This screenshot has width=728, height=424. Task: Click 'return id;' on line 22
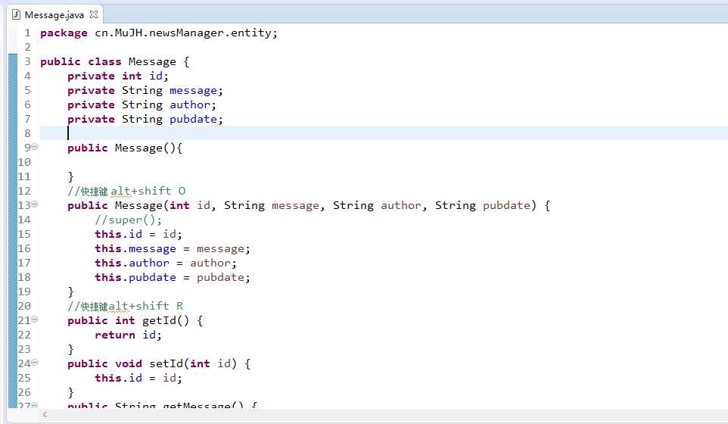point(128,335)
